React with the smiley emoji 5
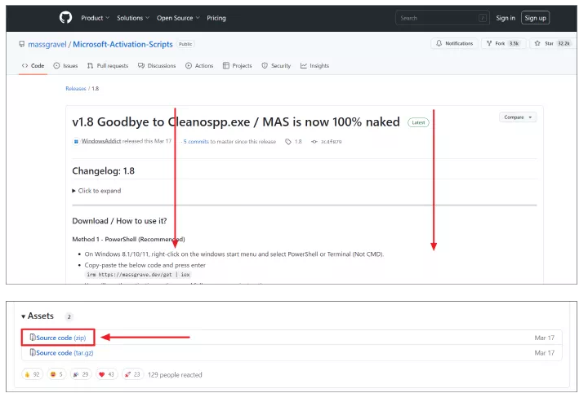Screen dimensions: 588x402 pyautogui.click(x=56, y=374)
